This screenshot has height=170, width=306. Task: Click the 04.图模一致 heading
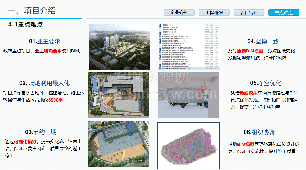[263, 41]
